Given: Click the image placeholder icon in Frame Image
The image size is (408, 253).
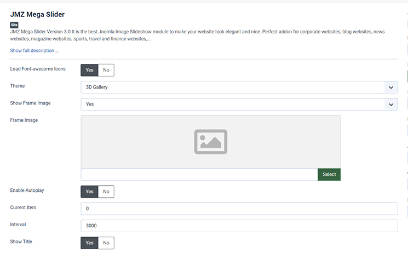Looking at the screenshot, I should click(210, 142).
